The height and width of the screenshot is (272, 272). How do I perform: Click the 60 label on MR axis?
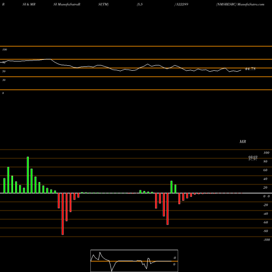click(265, 170)
